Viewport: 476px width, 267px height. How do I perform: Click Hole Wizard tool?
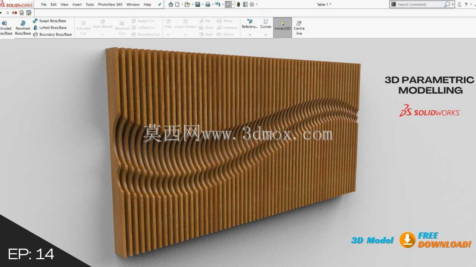pos(103,24)
